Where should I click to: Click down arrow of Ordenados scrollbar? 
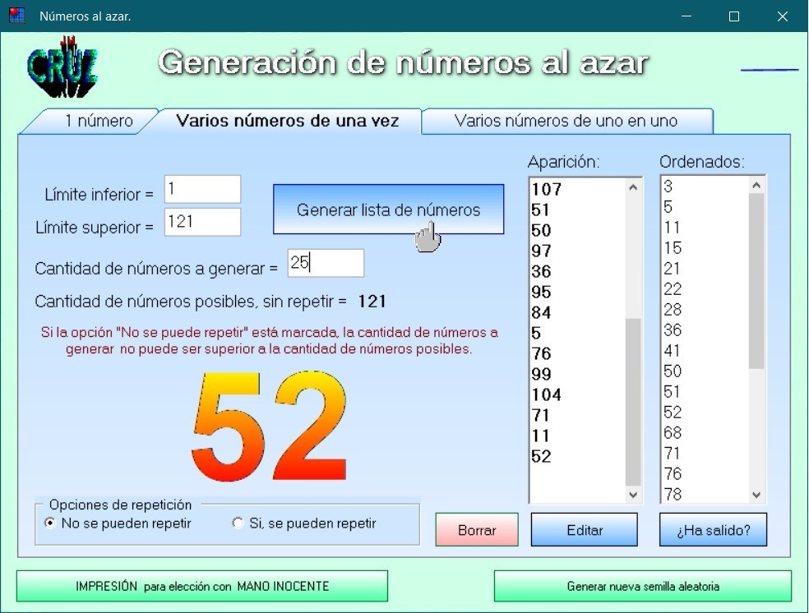pos(756,495)
